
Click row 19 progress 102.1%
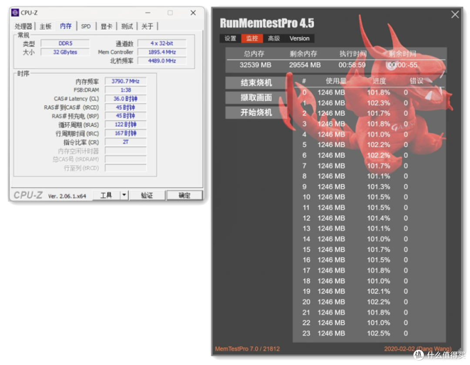click(x=379, y=292)
